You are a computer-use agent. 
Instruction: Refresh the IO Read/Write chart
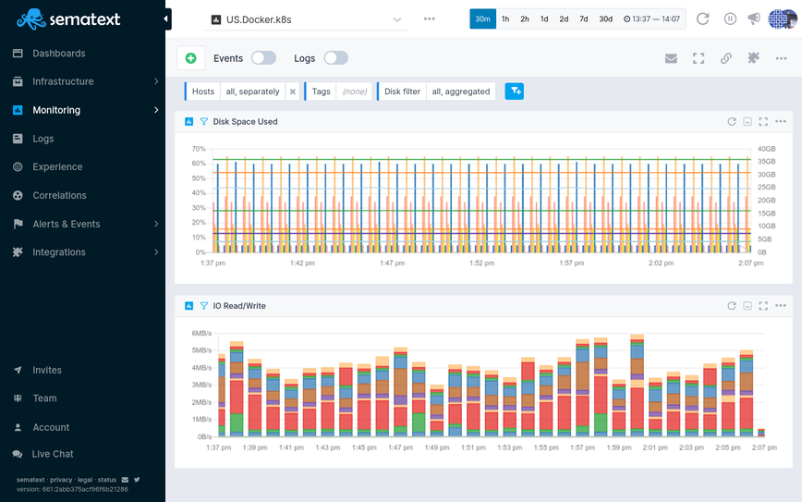732,305
